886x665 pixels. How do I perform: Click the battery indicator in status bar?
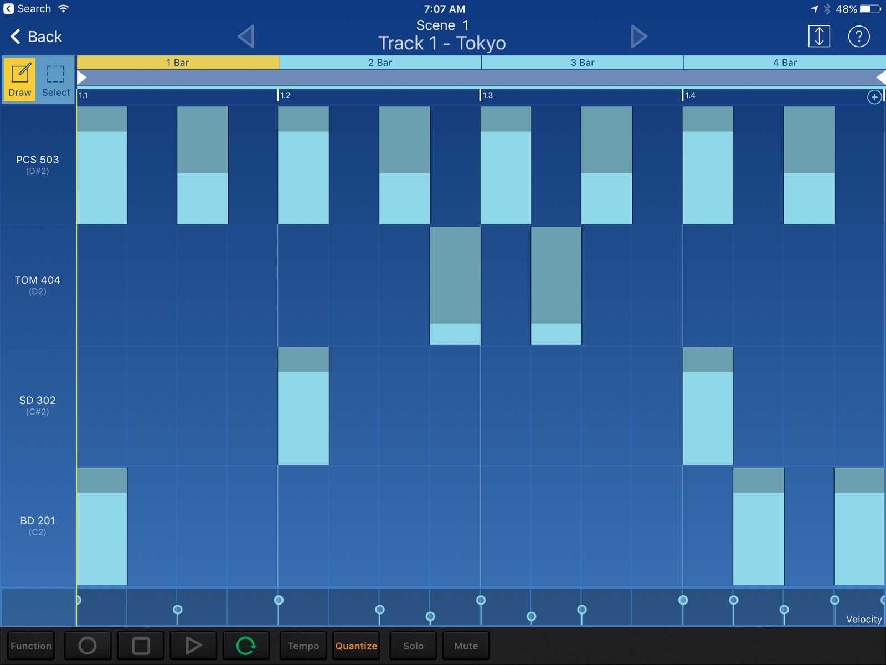coord(870,9)
